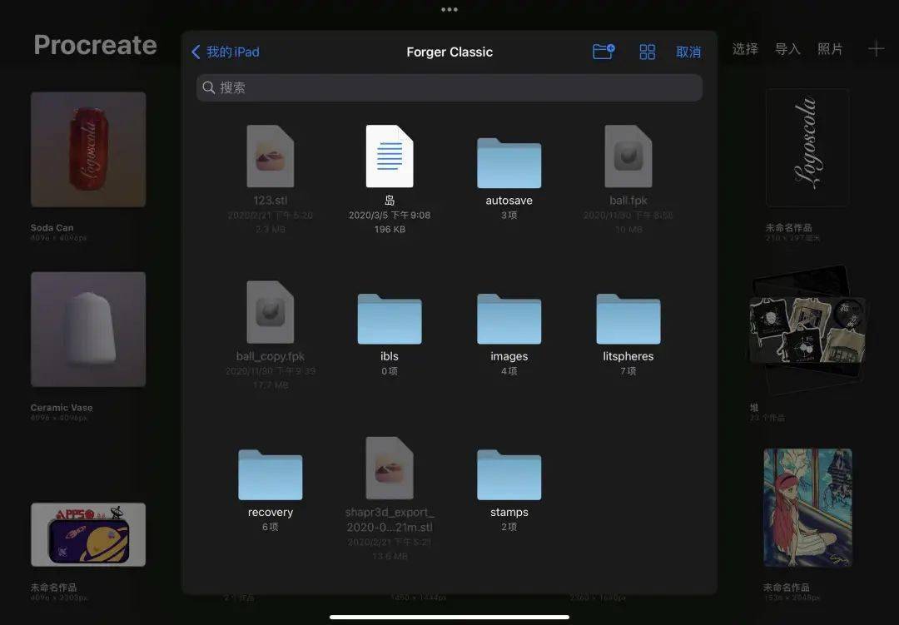Open the ibls folder
The image size is (899, 625).
(390, 319)
